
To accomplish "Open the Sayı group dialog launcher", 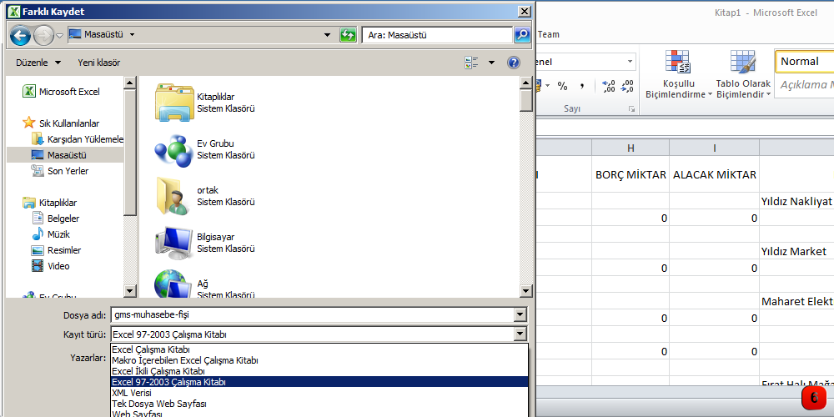I will point(631,109).
